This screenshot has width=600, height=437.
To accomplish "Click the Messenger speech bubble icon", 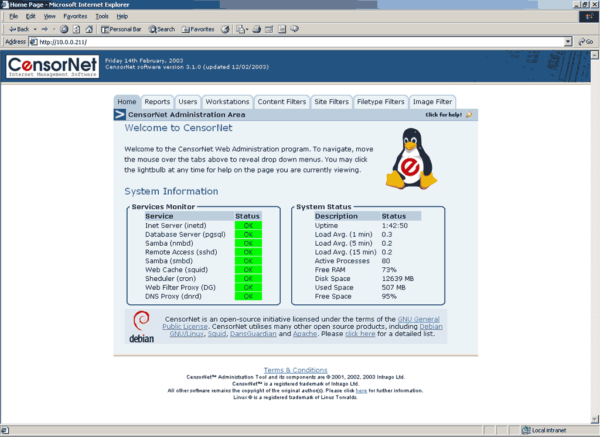I will (x=294, y=29).
